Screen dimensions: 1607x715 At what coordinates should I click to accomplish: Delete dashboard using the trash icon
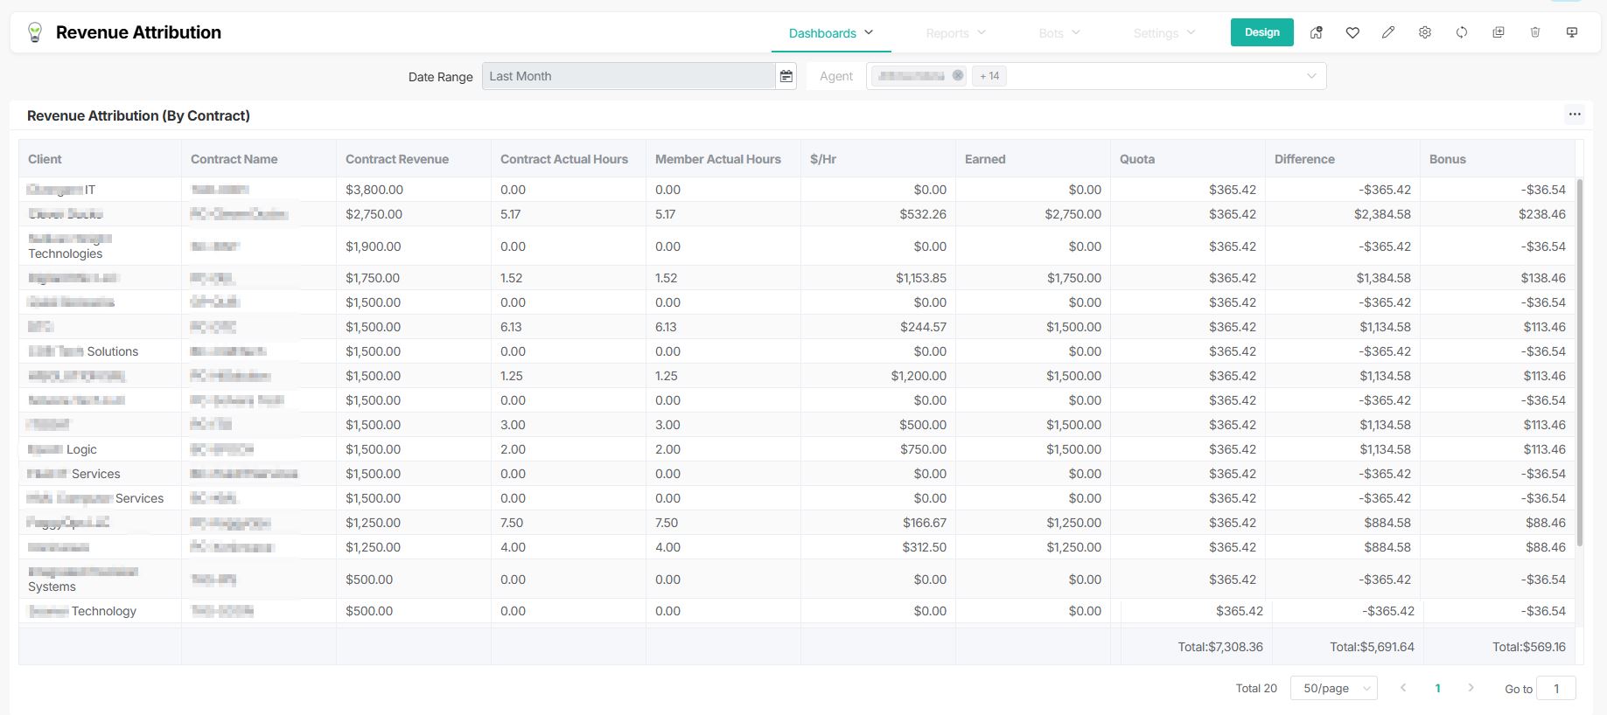(1535, 32)
